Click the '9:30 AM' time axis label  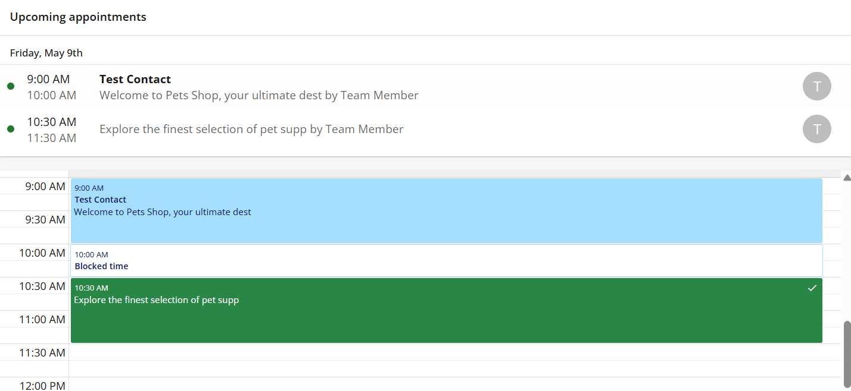click(x=45, y=220)
